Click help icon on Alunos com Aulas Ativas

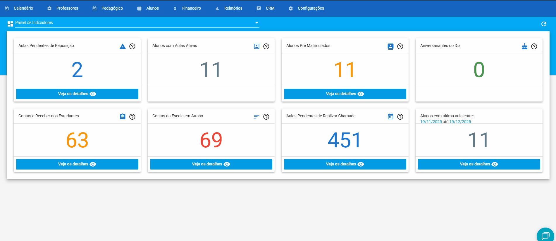tap(266, 46)
